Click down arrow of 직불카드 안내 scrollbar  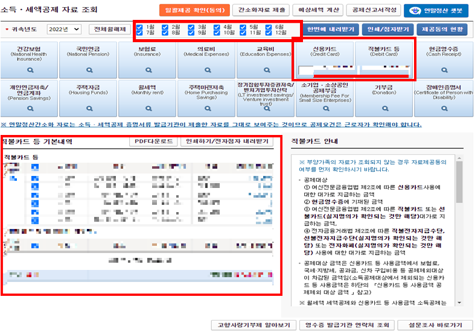[x=459, y=302]
